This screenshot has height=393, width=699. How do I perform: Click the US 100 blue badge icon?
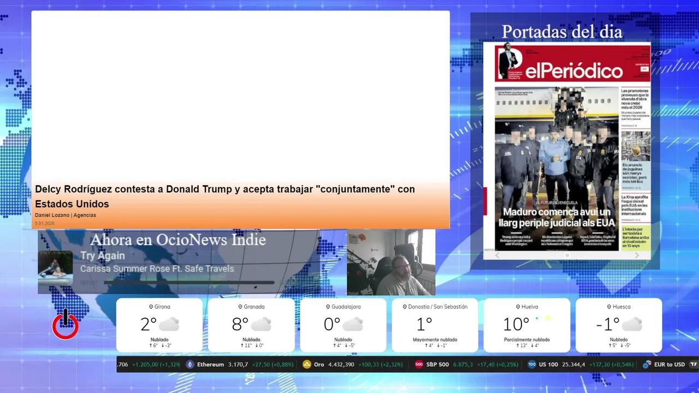click(x=532, y=365)
